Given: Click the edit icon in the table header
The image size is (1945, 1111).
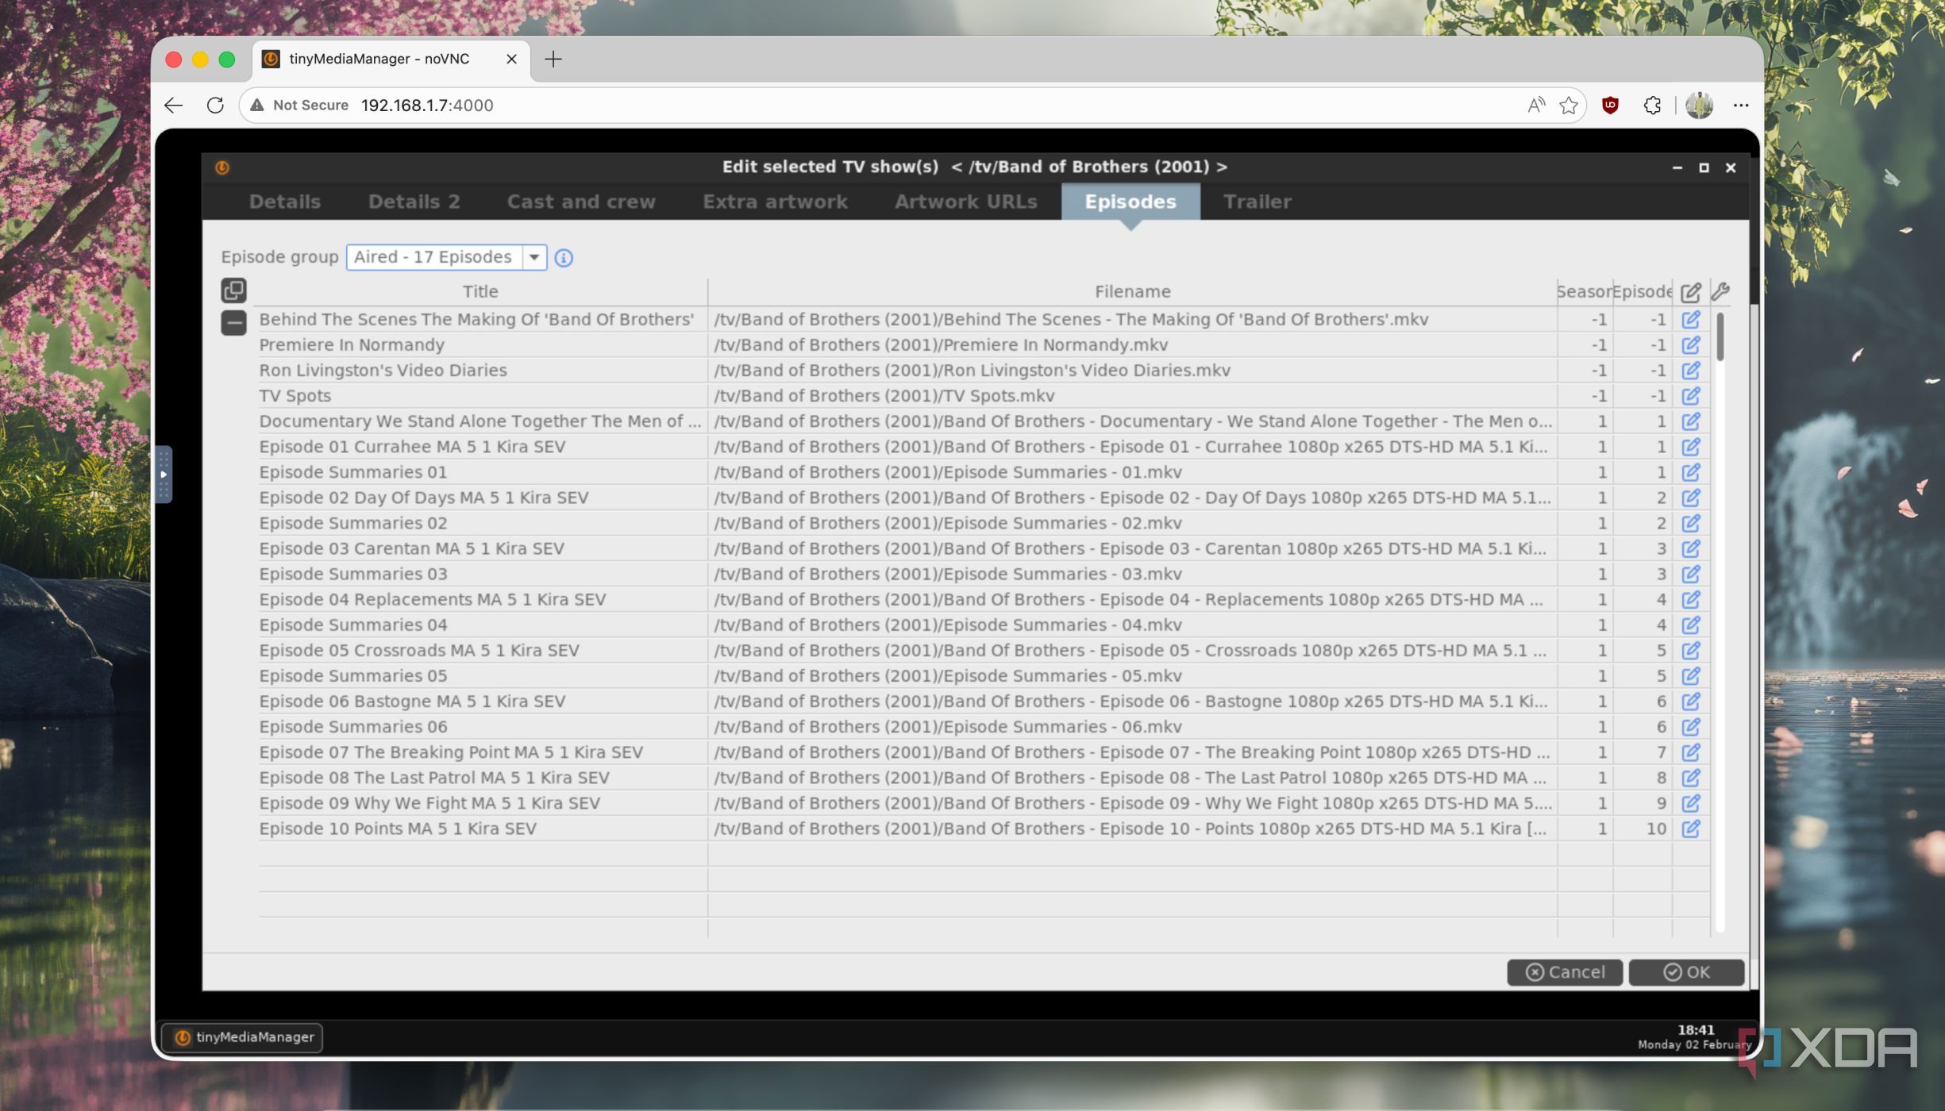Looking at the screenshot, I should click(1691, 292).
